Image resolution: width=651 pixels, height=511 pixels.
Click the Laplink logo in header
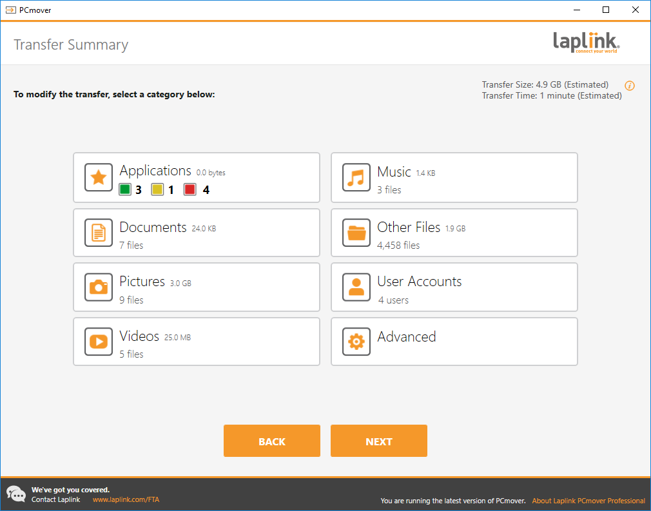pyautogui.click(x=586, y=43)
